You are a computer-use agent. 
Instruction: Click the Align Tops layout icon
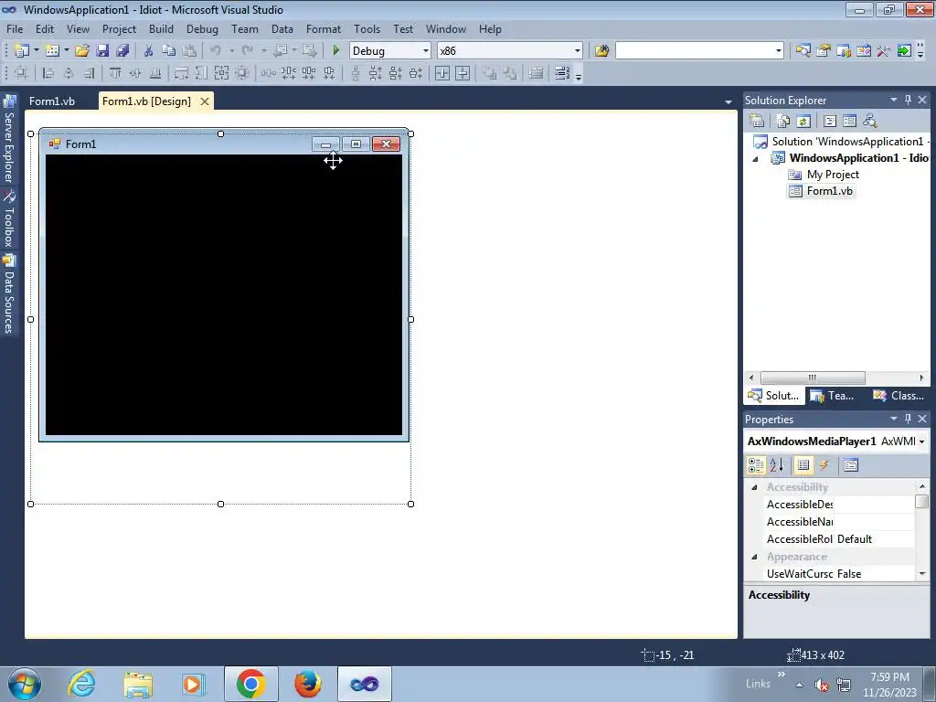115,73
